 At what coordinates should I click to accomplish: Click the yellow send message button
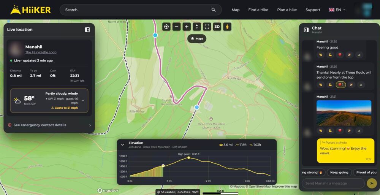[x=372, y=183]
